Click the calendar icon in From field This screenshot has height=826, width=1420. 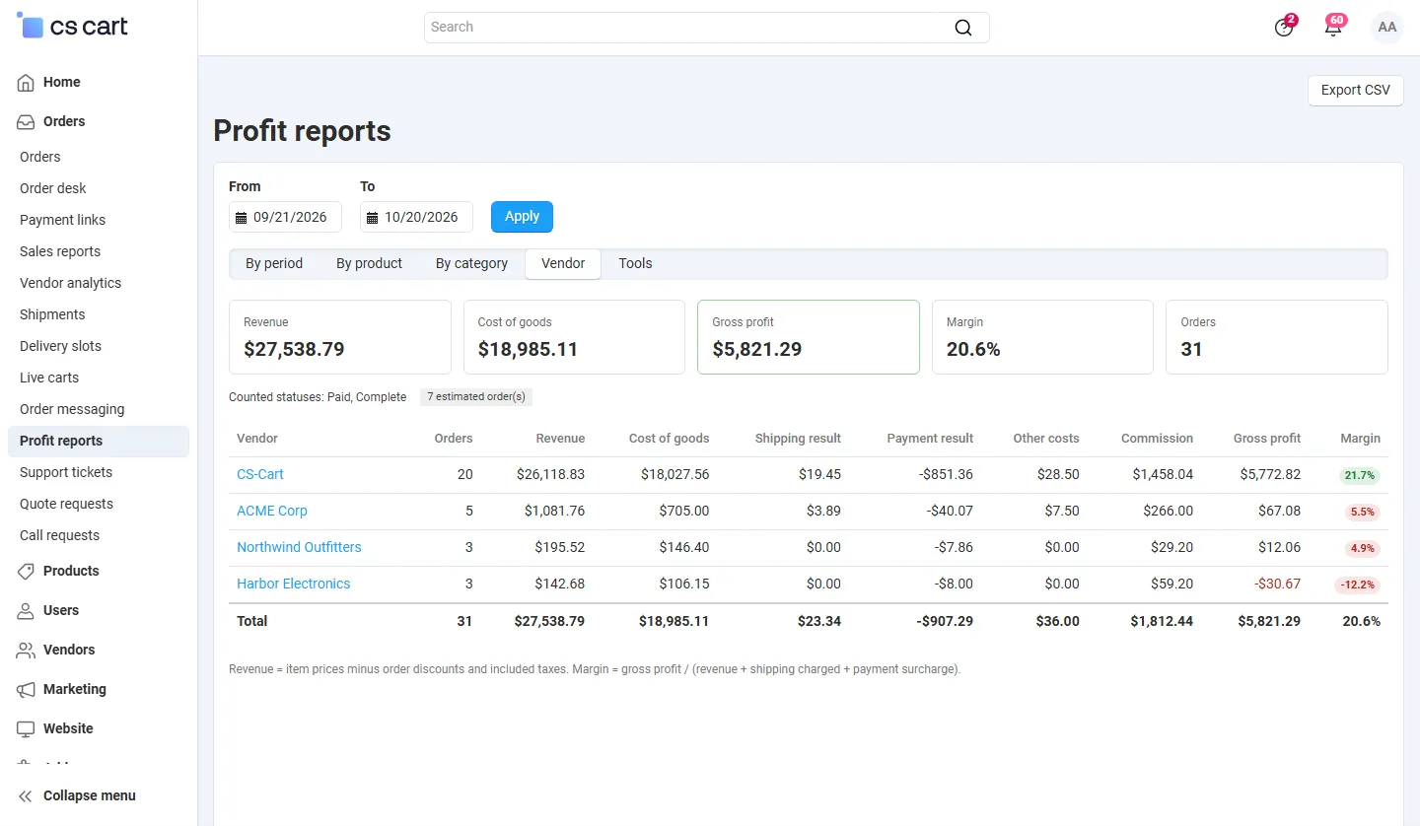(x=241, y=218)
